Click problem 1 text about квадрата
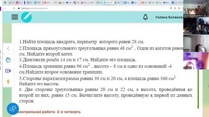The image size is (209, 117). click(x=82, y=42)
